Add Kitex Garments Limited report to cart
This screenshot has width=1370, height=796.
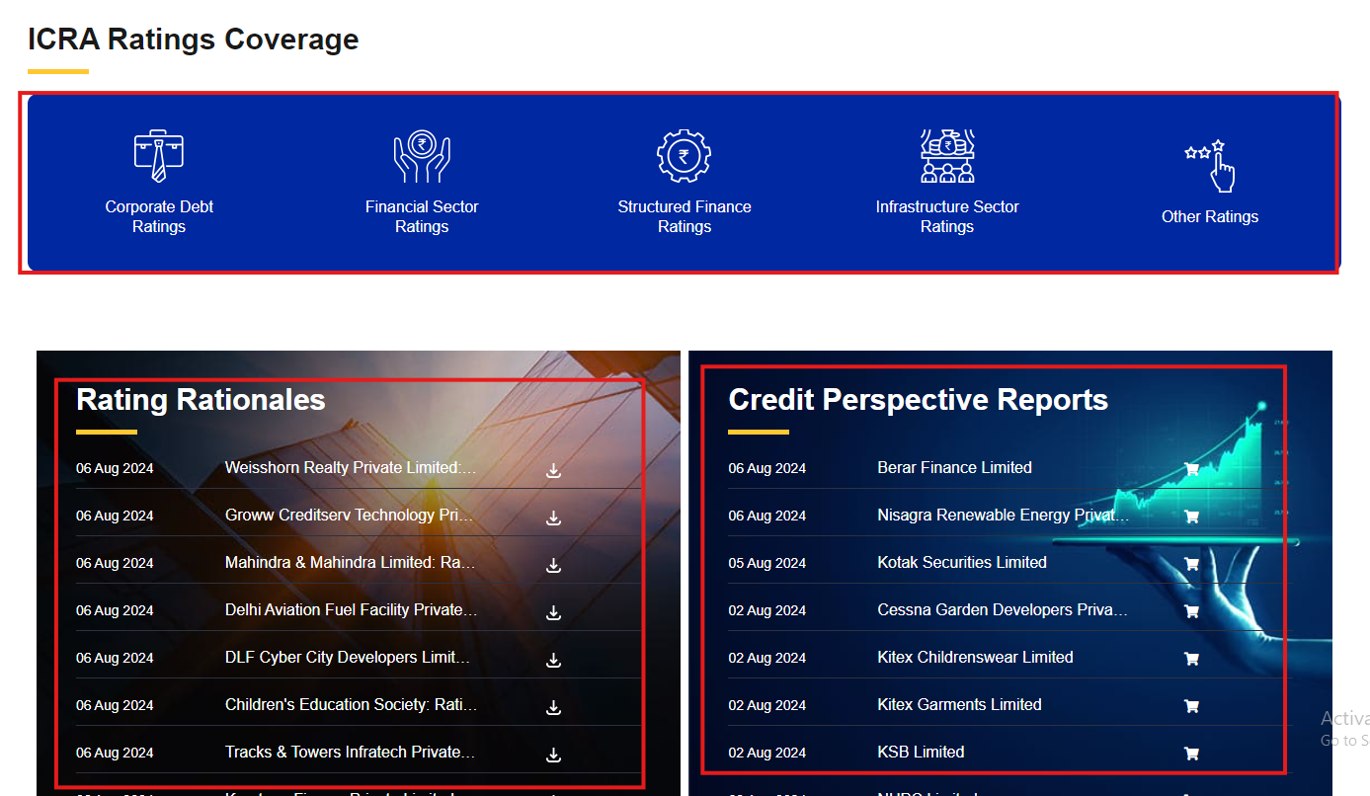pyautogui.click(x=1191, y=706)
